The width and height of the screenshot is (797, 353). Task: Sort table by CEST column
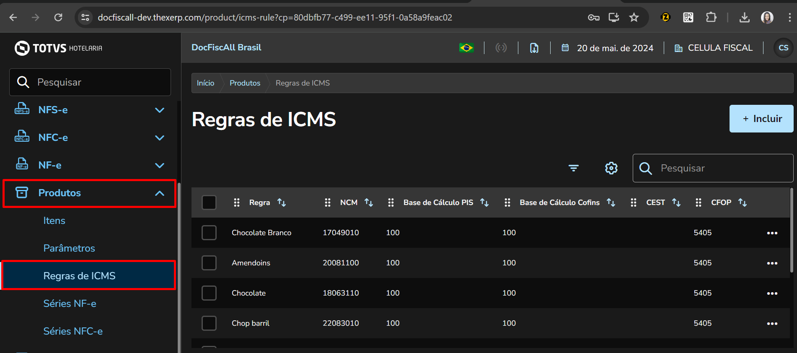676,202
